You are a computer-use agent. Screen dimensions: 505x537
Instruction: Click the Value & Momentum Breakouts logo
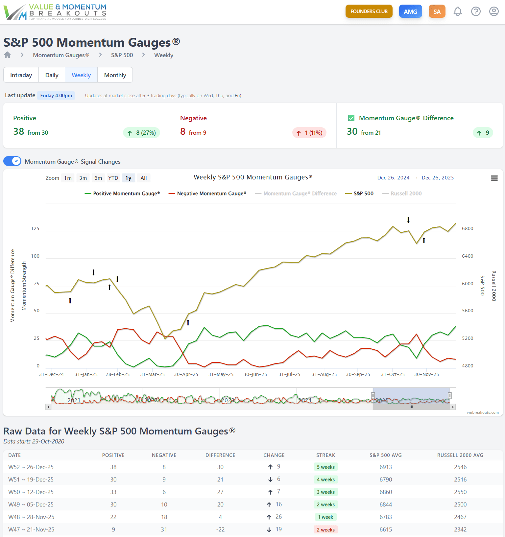click(55, 12)
